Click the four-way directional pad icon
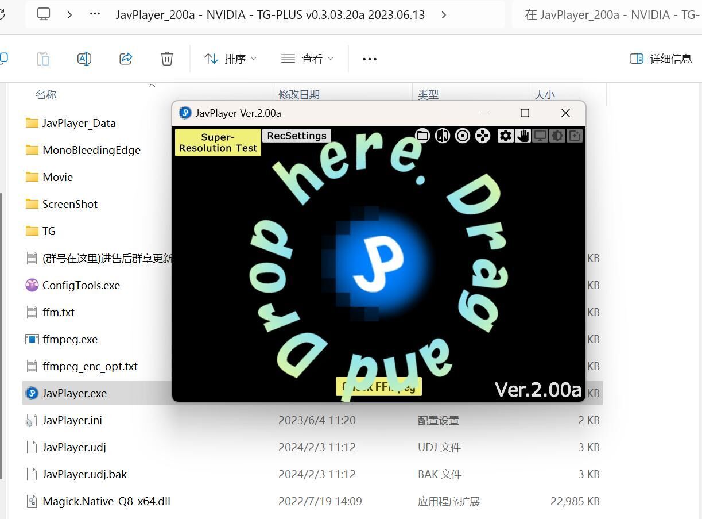 [483, 136]
